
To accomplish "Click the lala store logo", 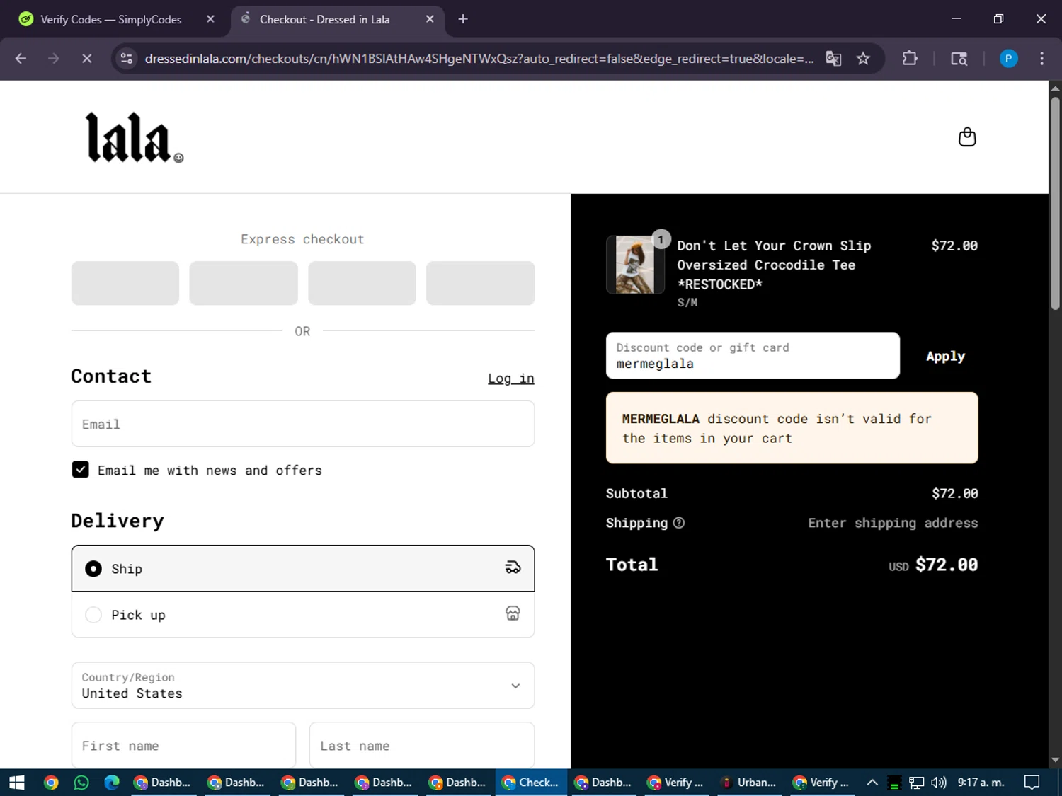I will [x=135, y=137].
